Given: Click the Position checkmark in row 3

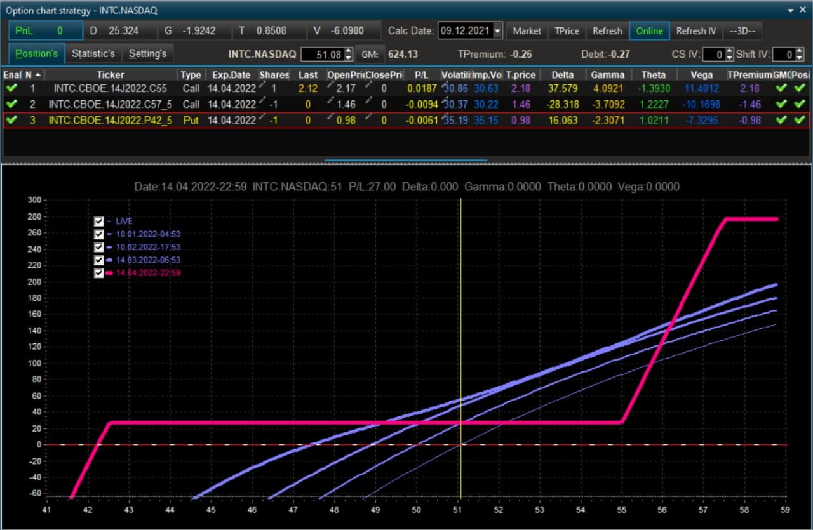Looking at the screenshot, I should [799, 119].
